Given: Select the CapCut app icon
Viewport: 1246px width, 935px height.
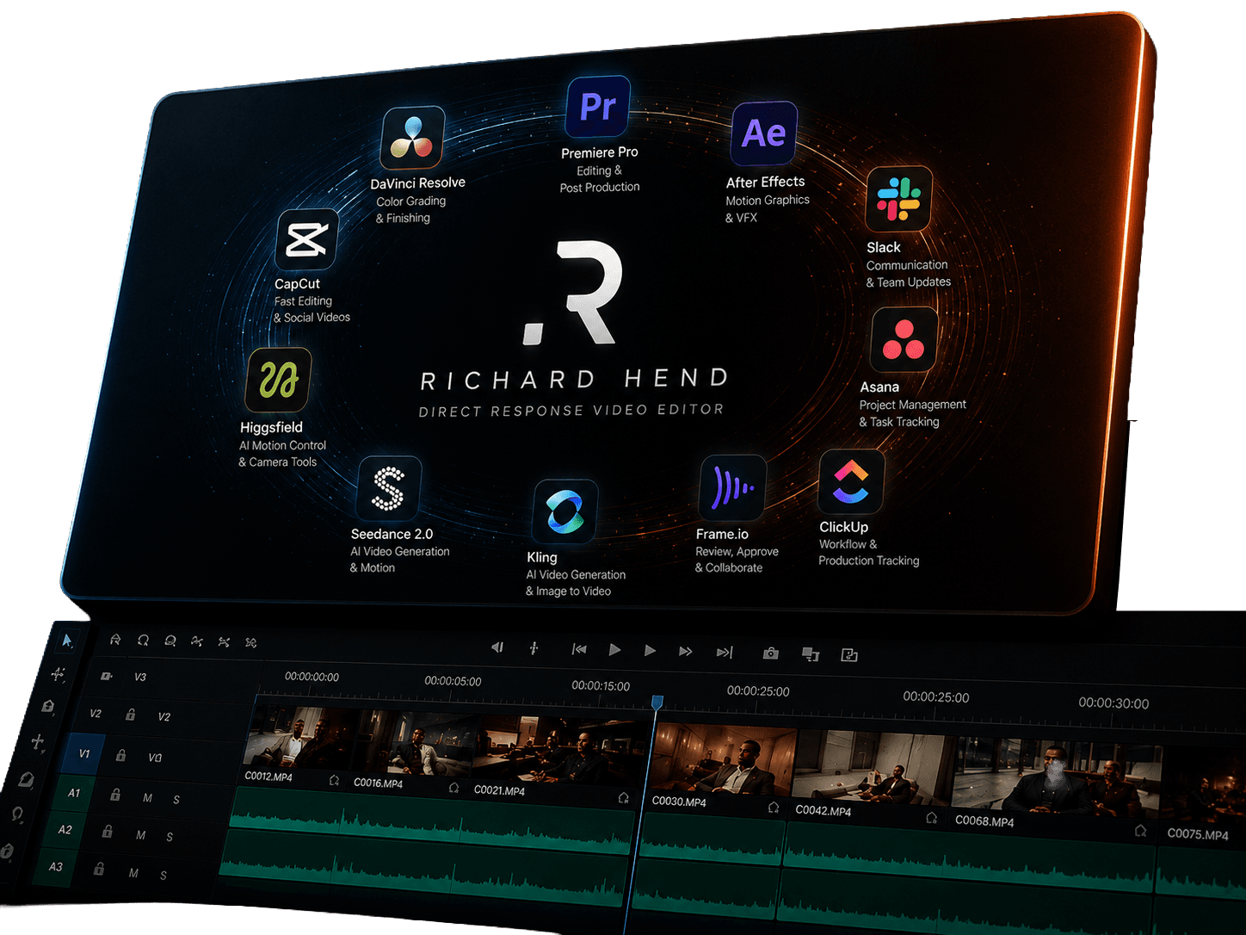Looking at the screenshot, I should tap(307, 238).
